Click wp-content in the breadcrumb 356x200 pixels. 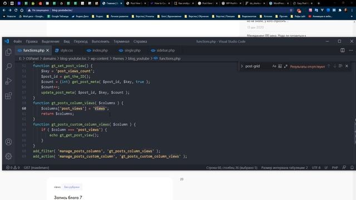[x=100, y=58]
